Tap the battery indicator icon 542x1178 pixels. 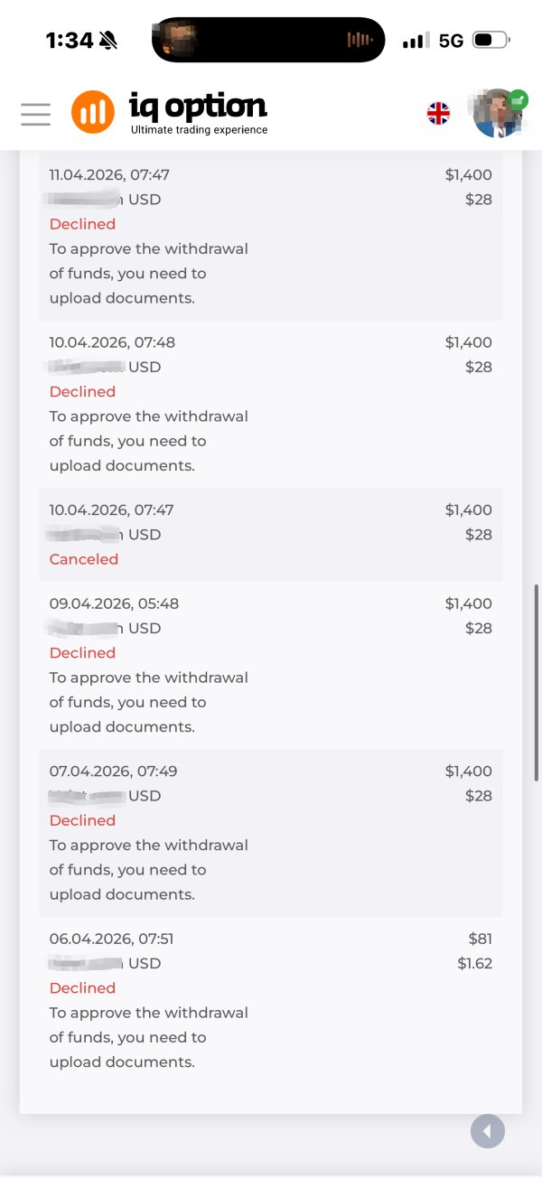491,40
